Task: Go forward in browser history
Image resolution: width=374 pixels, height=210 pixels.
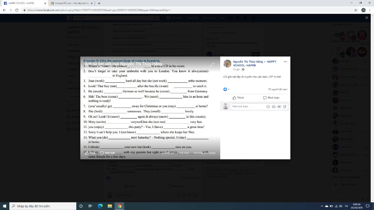Action: pyautogui.click(x=10, y=10)
